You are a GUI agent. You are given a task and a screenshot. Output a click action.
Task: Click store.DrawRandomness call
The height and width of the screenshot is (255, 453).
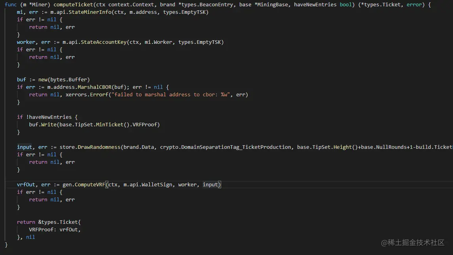[90, 147]
